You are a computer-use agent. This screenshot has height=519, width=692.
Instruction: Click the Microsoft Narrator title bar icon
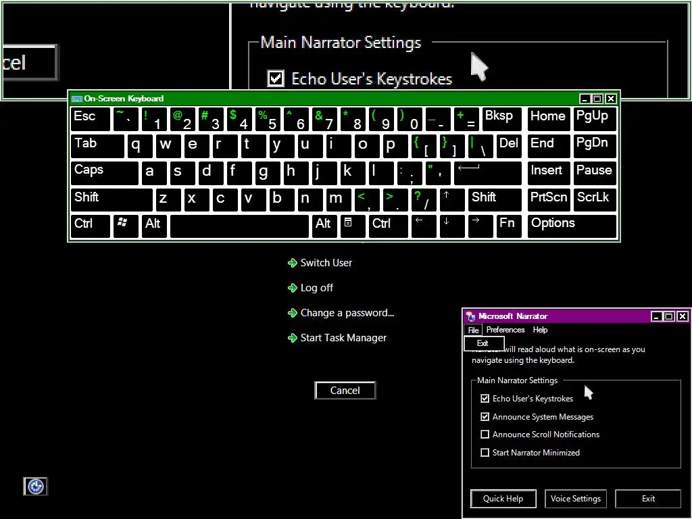pyautogui.click(x=471, y=316)
